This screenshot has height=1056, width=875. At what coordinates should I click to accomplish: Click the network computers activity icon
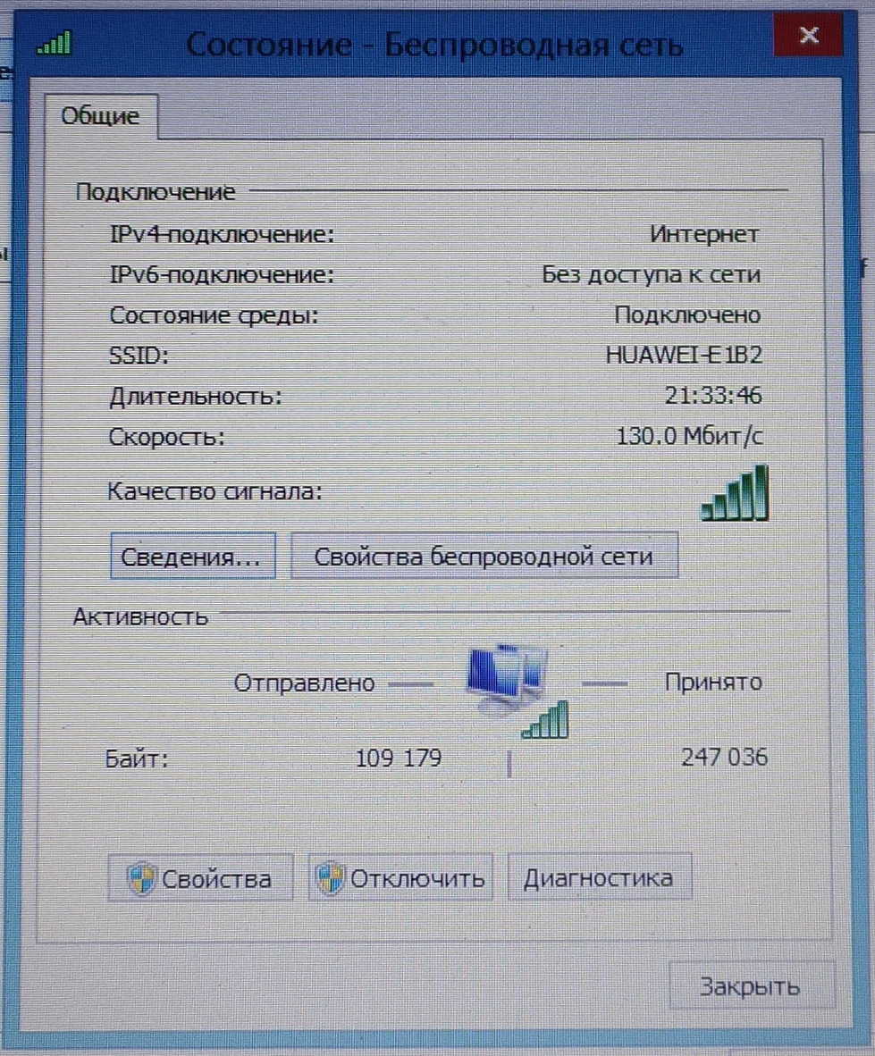(517, 691)
